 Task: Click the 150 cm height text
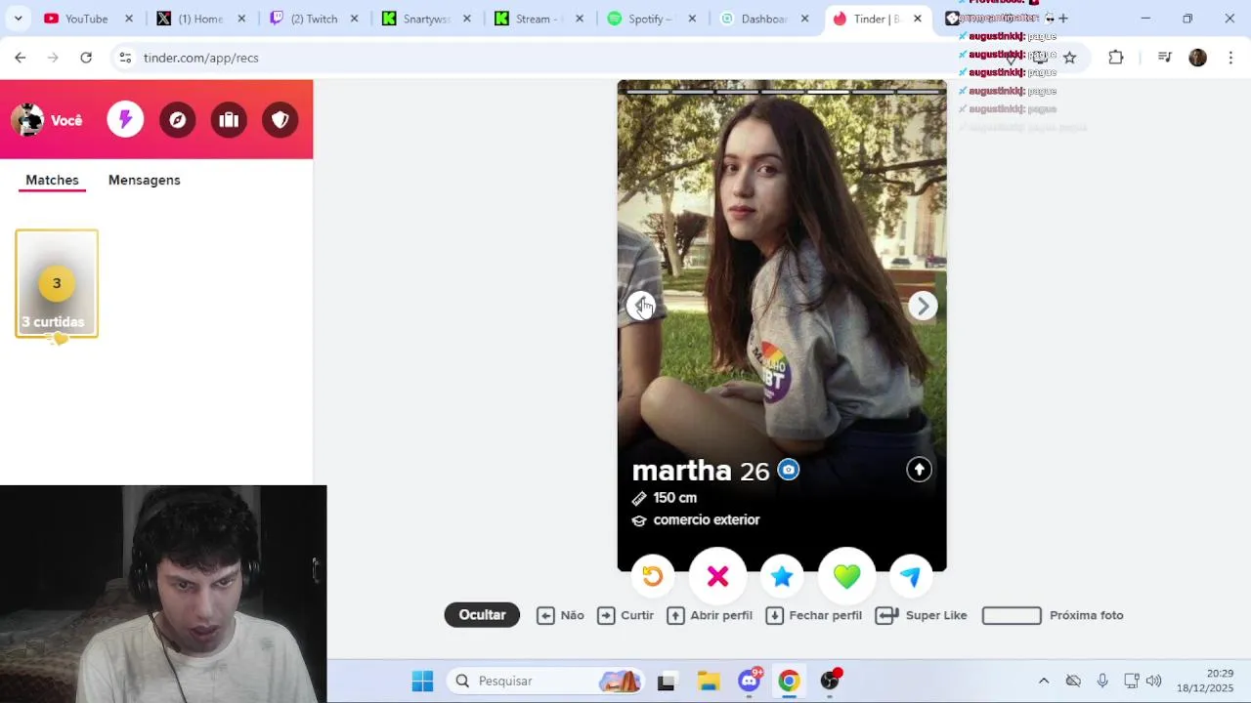[674, 498]
